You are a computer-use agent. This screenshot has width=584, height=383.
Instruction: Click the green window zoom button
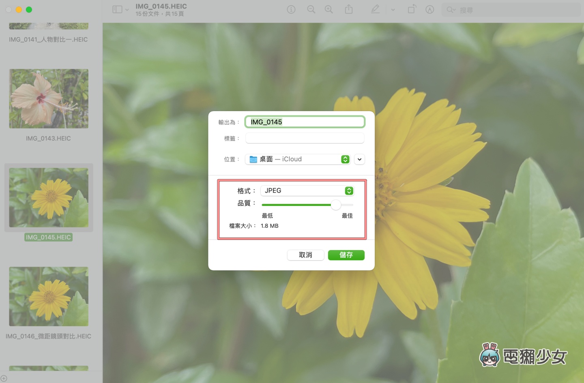pos(29,9)
